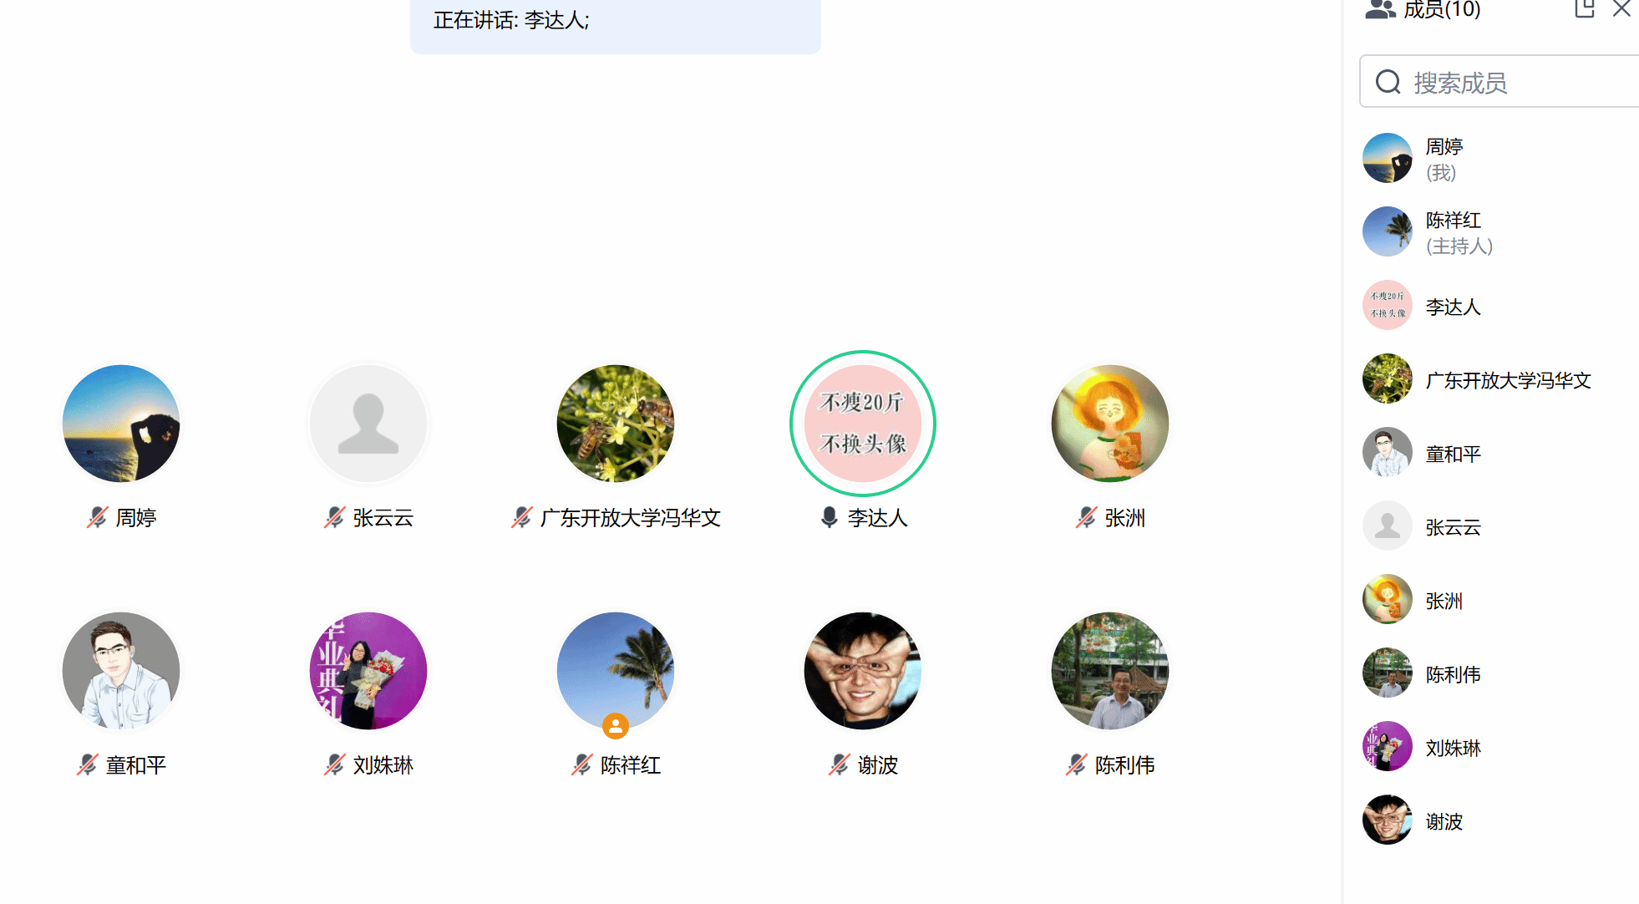Screen dimensions: 1639x904
Task: Click 李达人's pink avatar with green ring
Action: (863, 424)
